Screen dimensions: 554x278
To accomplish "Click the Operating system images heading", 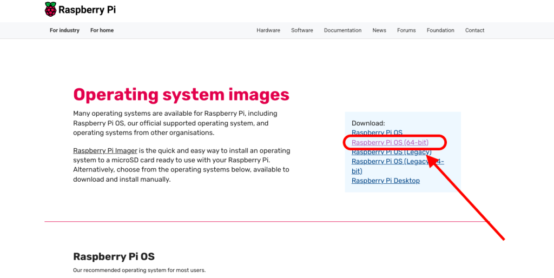I will click(181, 95).
